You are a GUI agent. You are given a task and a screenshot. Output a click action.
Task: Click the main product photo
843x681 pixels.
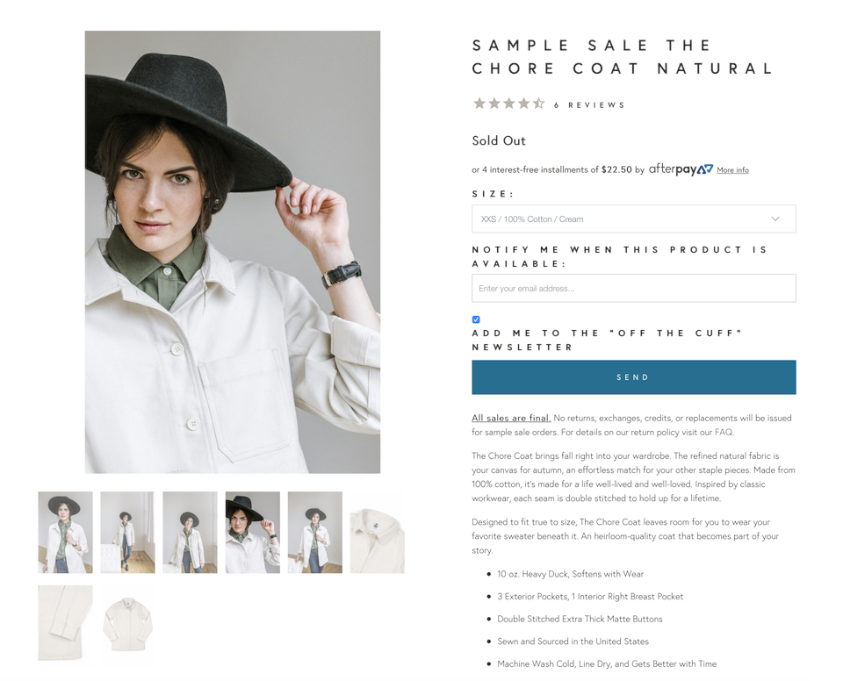tap(232, 252)
